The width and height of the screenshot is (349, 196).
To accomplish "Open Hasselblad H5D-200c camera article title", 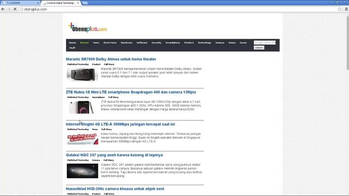I will (x=115, y=189).
